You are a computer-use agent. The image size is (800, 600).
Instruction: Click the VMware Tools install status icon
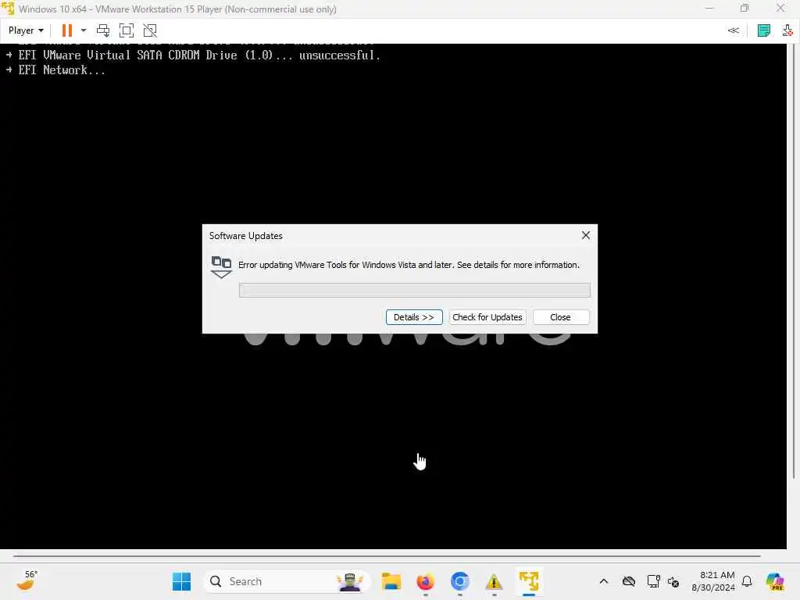coord(787,30)
